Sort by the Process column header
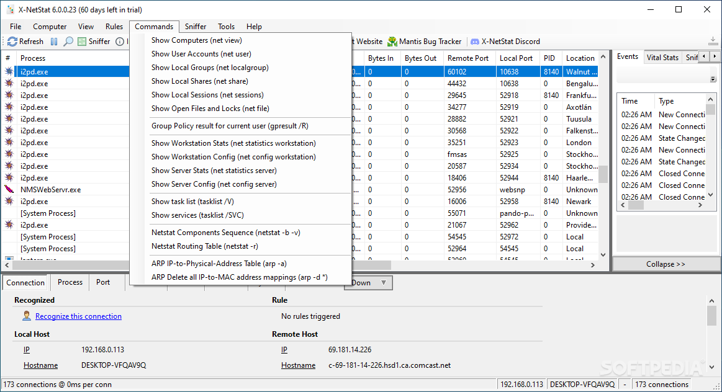722x392 pixels. click(72, 58)
